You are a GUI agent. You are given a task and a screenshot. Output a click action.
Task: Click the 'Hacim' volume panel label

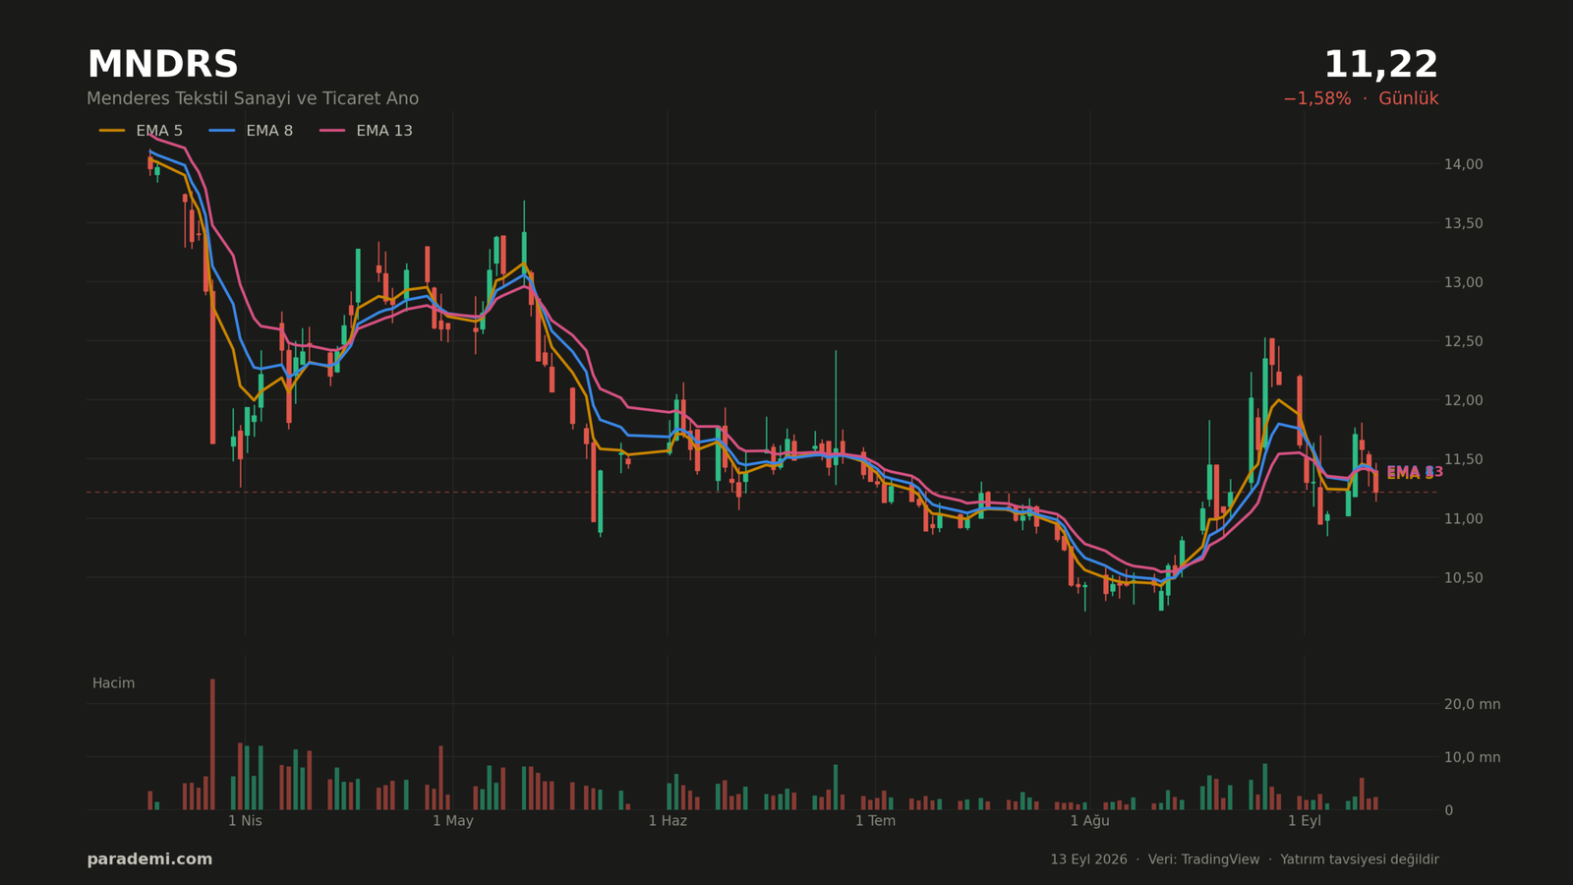[113, 683]
